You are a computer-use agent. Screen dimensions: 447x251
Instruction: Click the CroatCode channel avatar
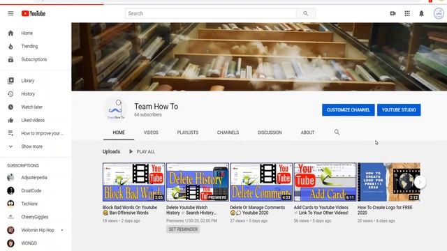click(10, 190)
